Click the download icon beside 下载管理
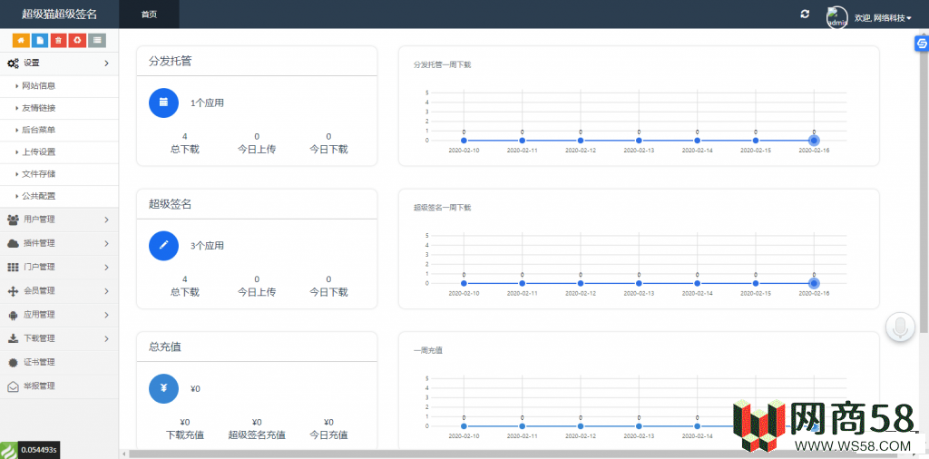929x459 pixels. pyautogui.click(x=13, y=338)
